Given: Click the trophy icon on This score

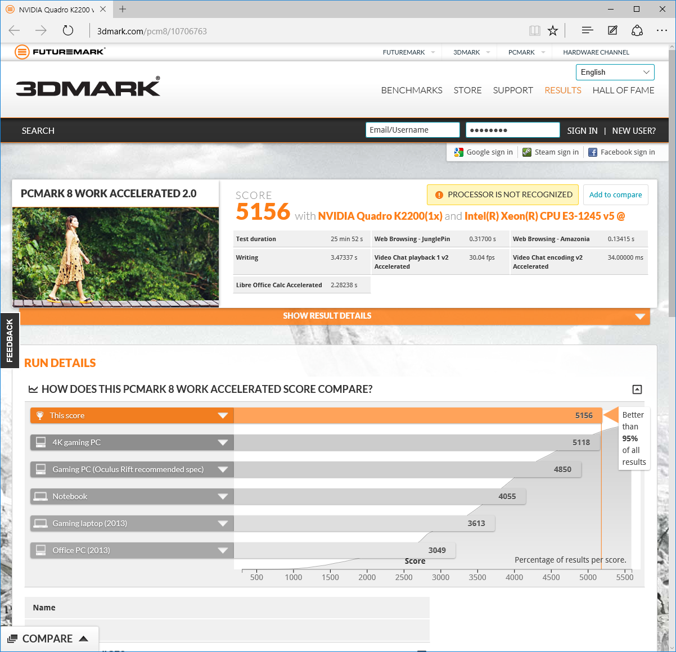Looking at the screenshot, I should 40,415.
